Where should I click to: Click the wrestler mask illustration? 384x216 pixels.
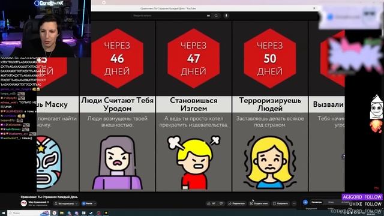tap(49, 163)
